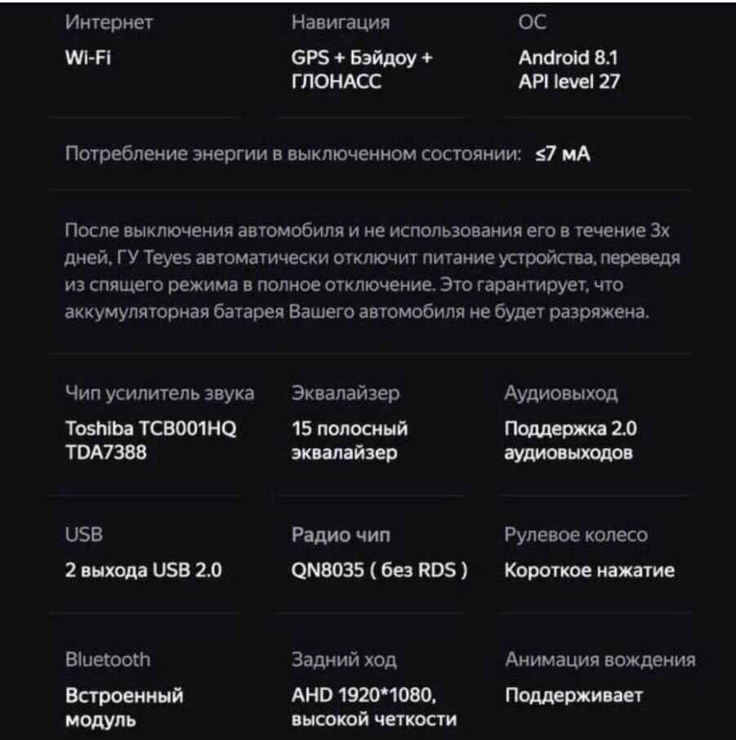Click the 'Встроенный модуль' Bluetooth value

124,707
